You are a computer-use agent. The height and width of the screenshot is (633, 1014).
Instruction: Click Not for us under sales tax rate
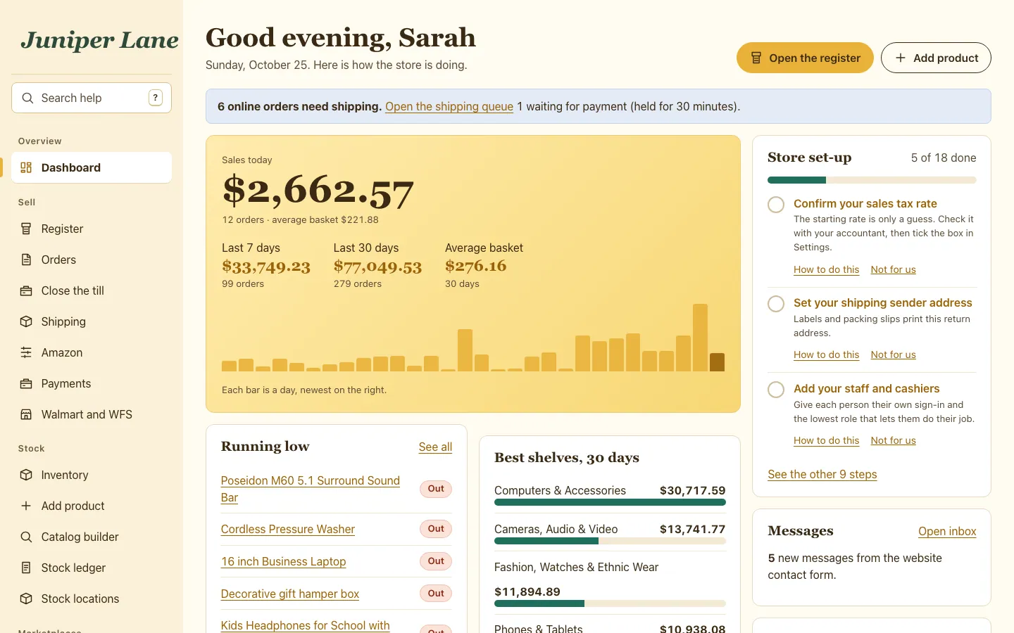(x=893, y=269)
